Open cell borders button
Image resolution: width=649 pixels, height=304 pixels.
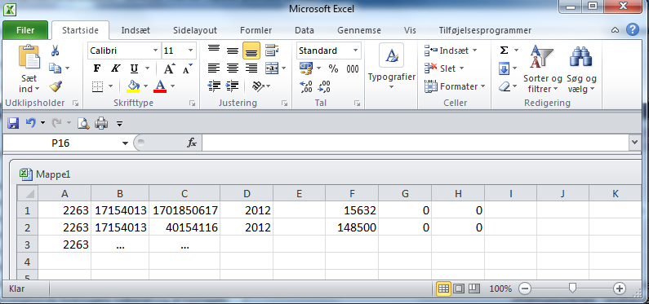tap(97, 86)
